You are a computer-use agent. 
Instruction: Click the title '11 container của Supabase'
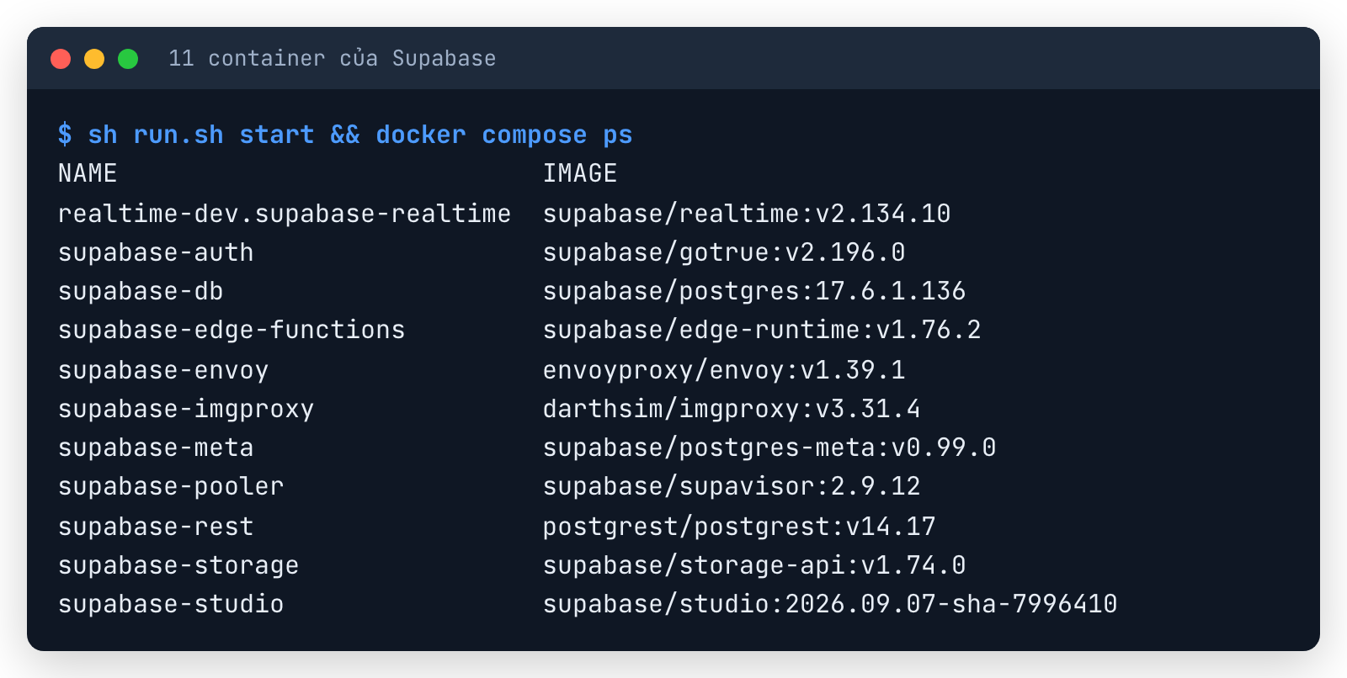pos(333,58)
